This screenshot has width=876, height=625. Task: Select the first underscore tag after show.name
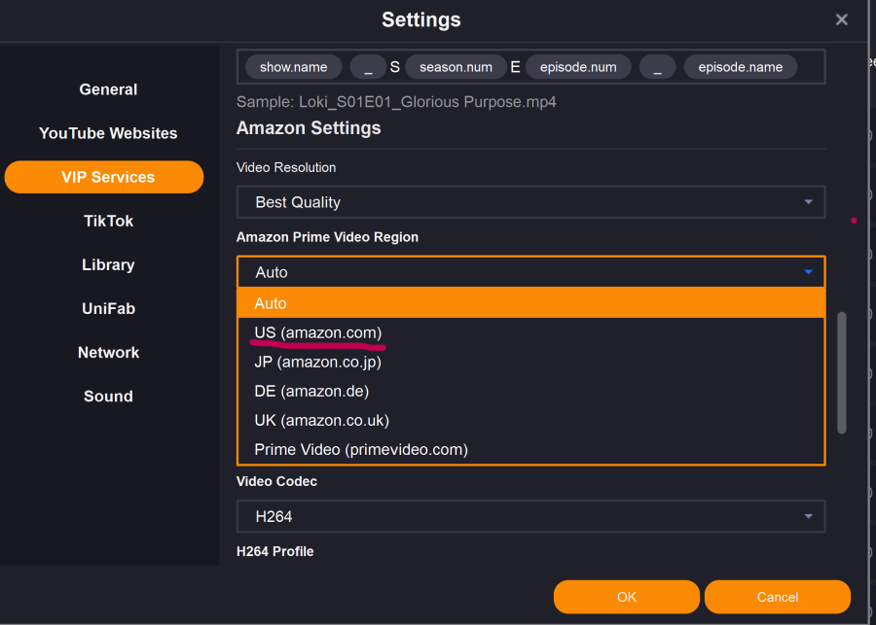[368, 67]
